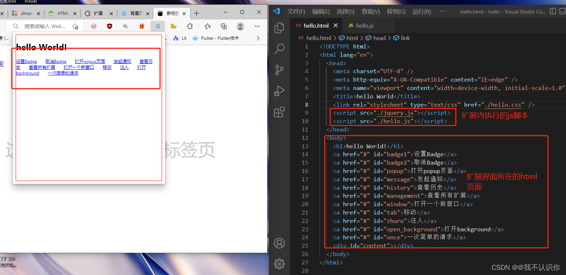This screenshot has width=566, height=275.
Task: Open the 编辑(E) menu
Action: (321, 12)
